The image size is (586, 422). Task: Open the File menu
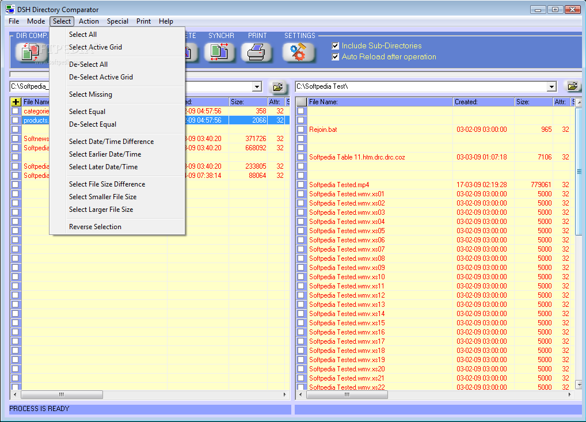coord(14,21)
